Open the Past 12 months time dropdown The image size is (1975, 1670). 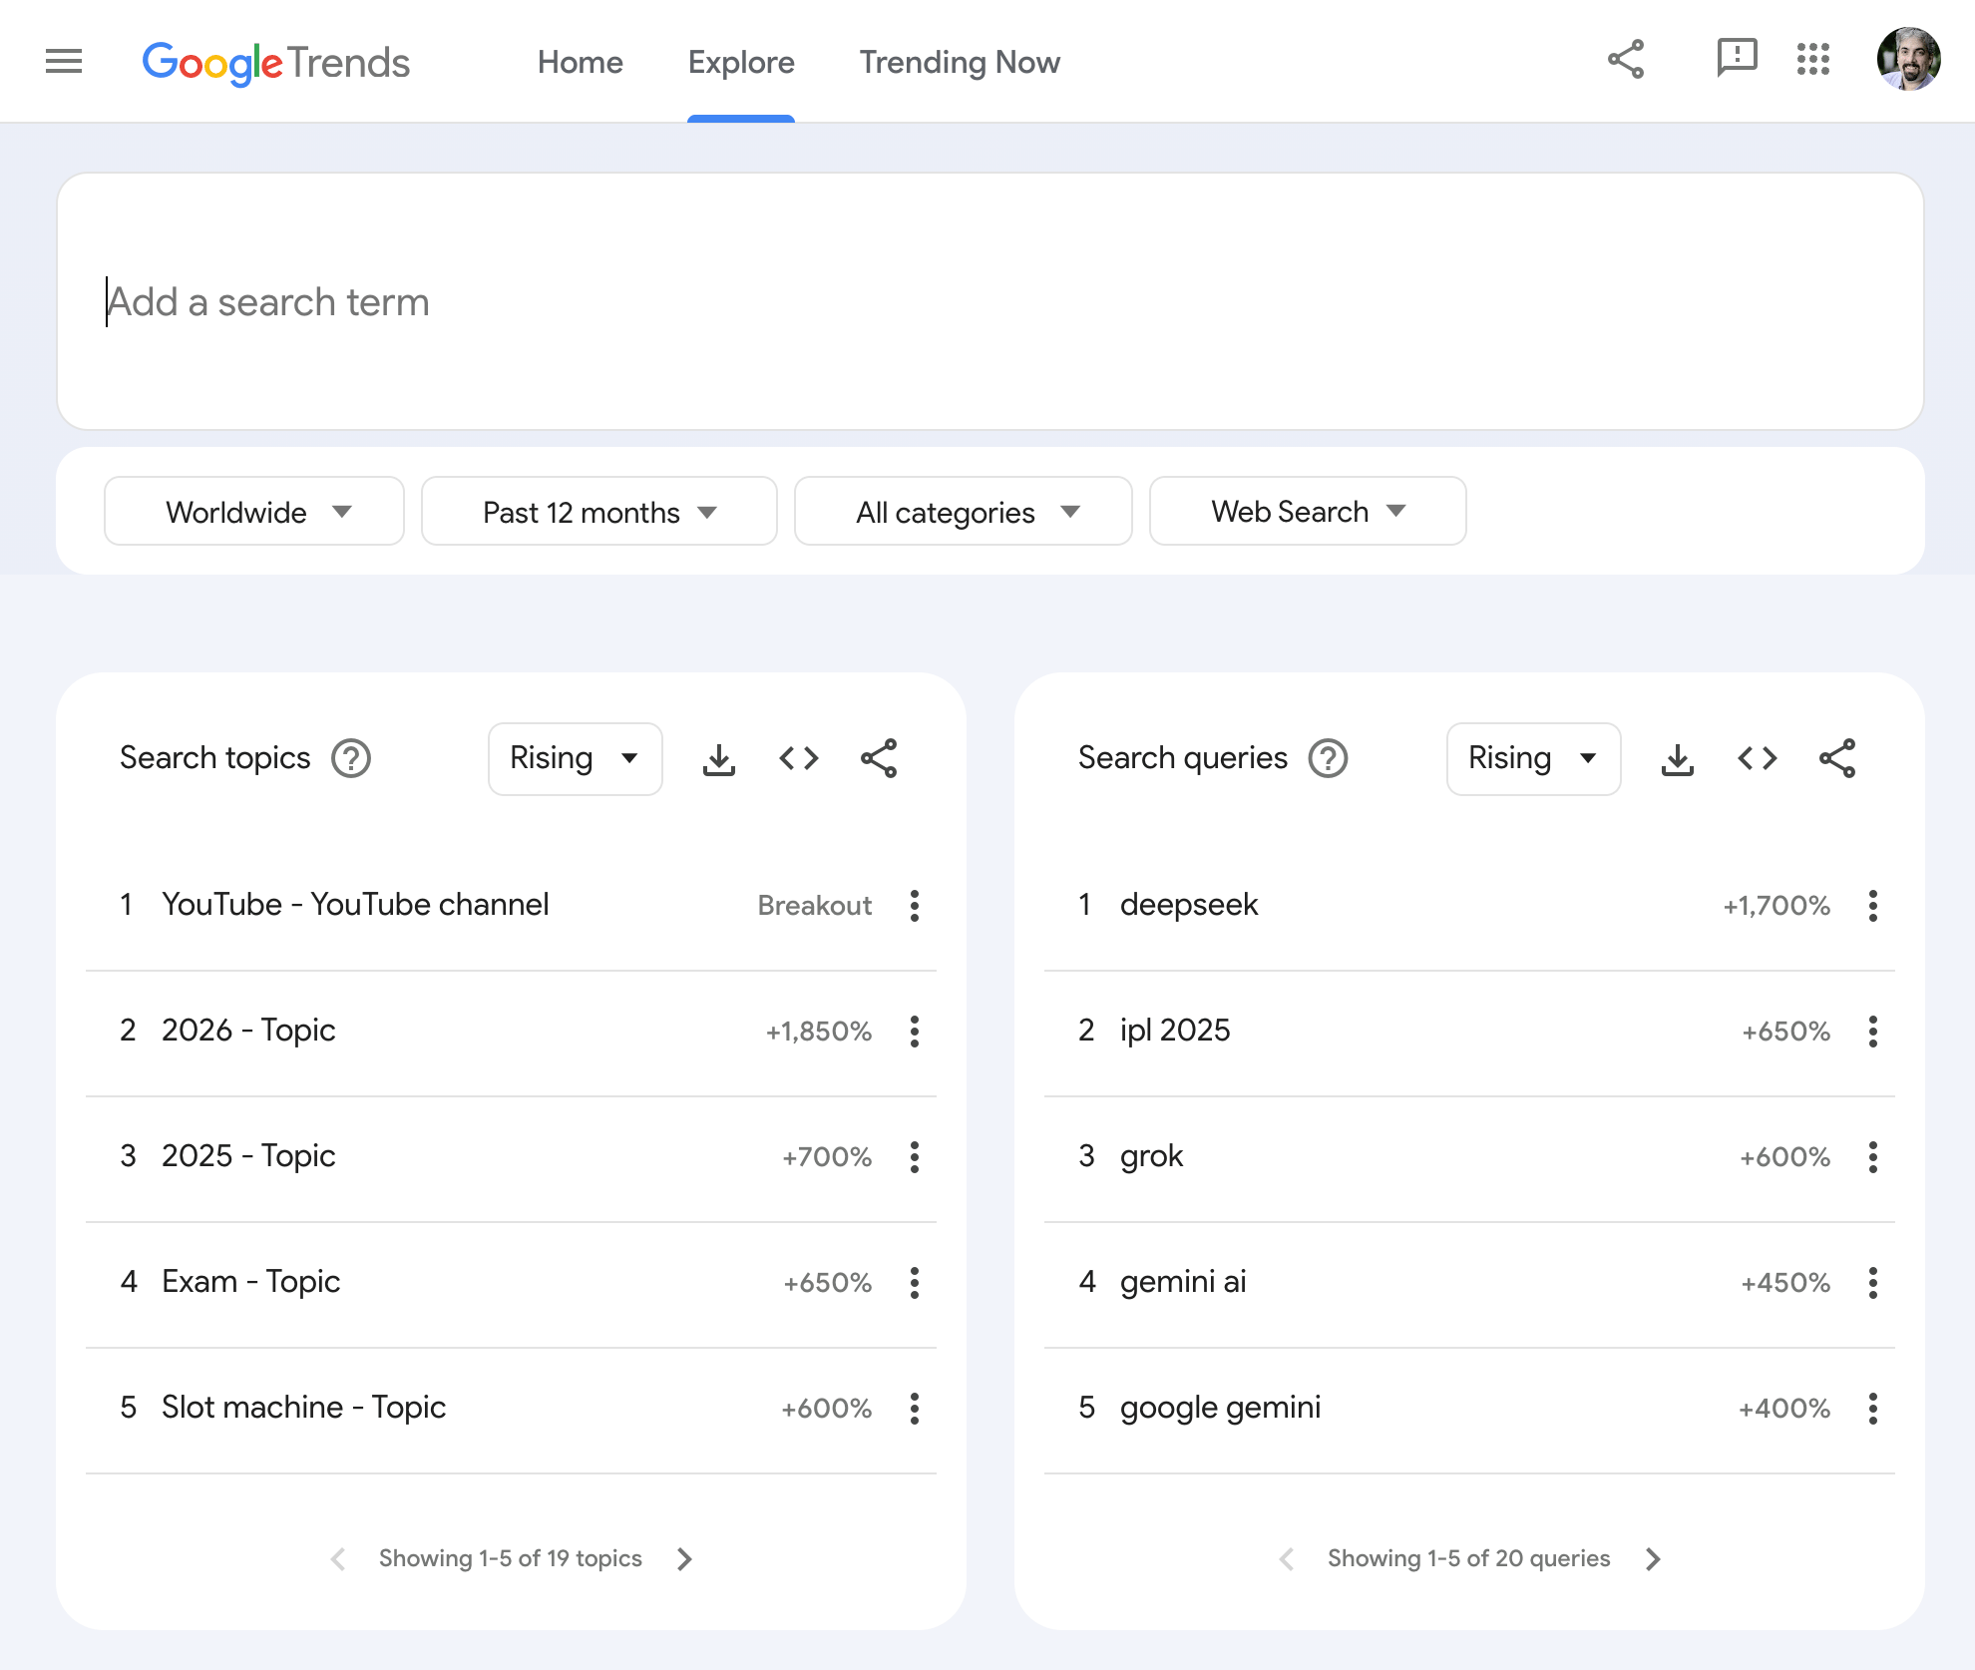(597, 511)
